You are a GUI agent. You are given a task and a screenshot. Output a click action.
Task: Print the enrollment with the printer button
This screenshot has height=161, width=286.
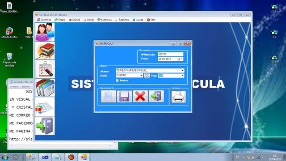pos(179,97)
